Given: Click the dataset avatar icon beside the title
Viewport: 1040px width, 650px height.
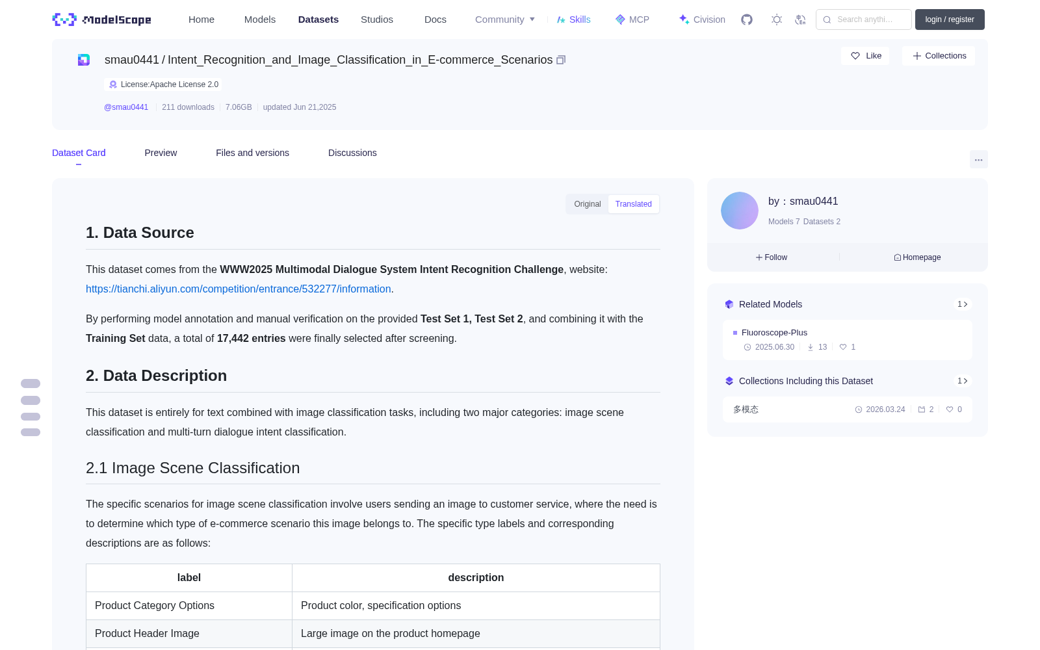Looking at the screenshot, I should pos(84,60).
